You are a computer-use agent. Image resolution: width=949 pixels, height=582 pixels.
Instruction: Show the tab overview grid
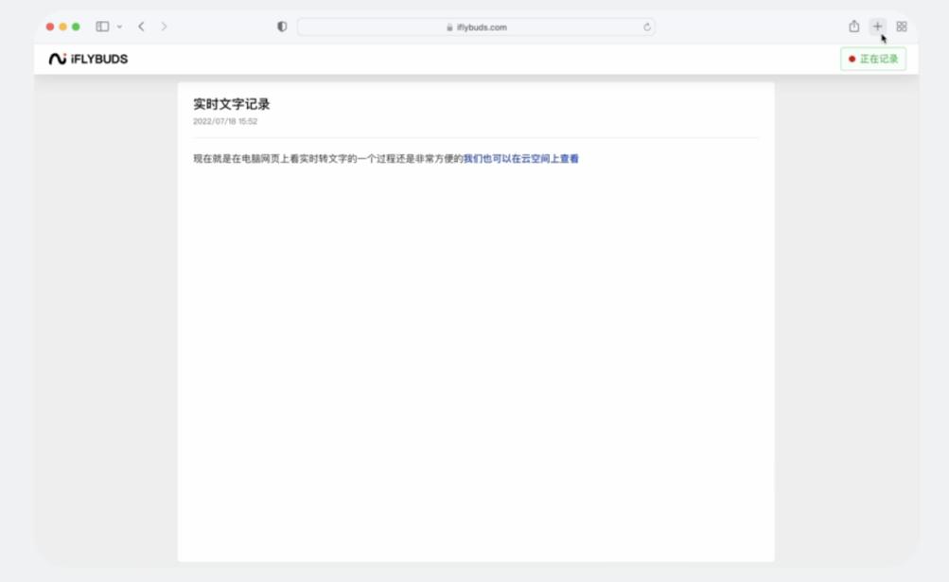[x=902, y=26]
